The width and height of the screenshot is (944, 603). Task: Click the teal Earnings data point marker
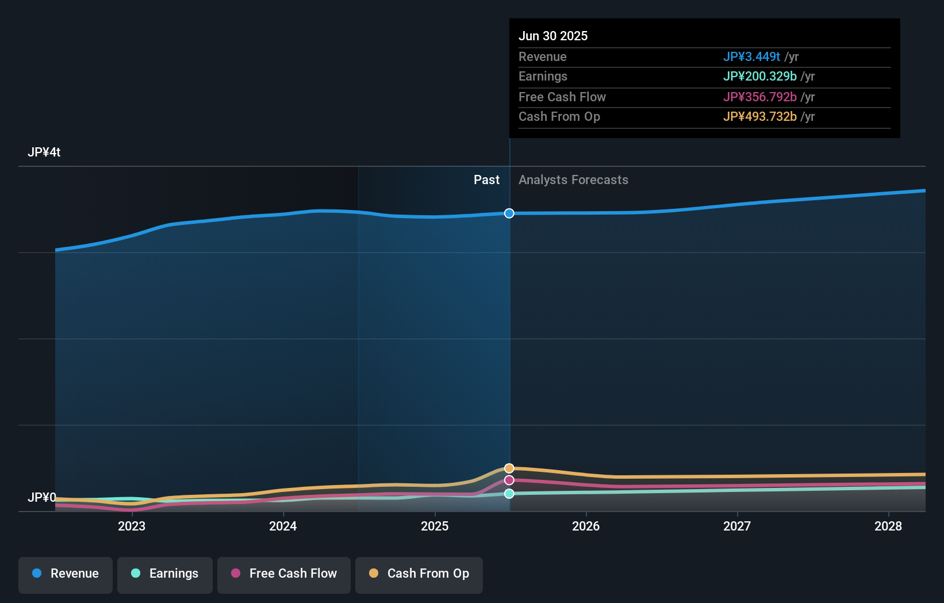click(x=509, y=494)
